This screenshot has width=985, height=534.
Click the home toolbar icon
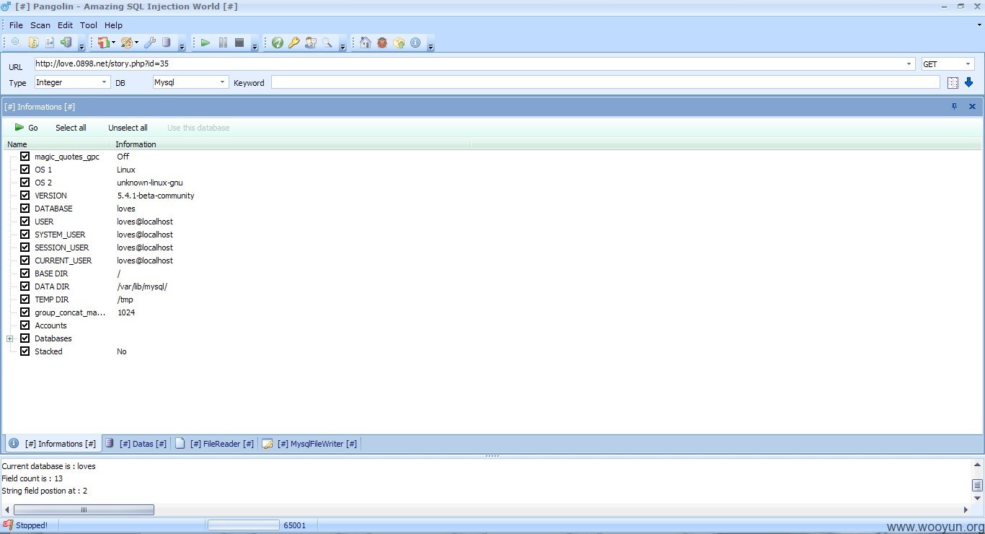point(366,43)
